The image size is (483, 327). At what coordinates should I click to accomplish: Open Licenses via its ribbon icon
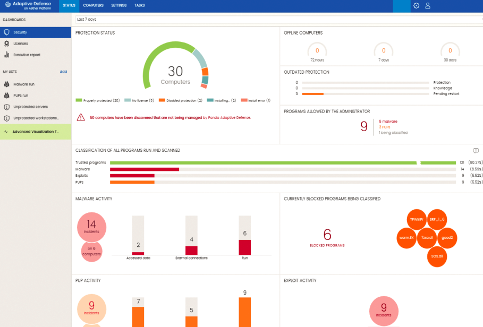click(6, 44)
